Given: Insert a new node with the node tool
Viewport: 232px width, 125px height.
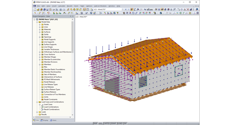Looking at the screenshot, I should 35,13.
